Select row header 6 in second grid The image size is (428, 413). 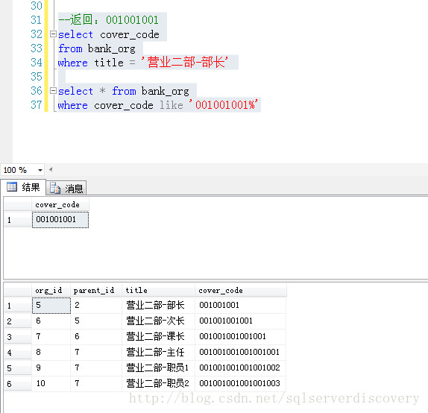(x=18, y=384)
